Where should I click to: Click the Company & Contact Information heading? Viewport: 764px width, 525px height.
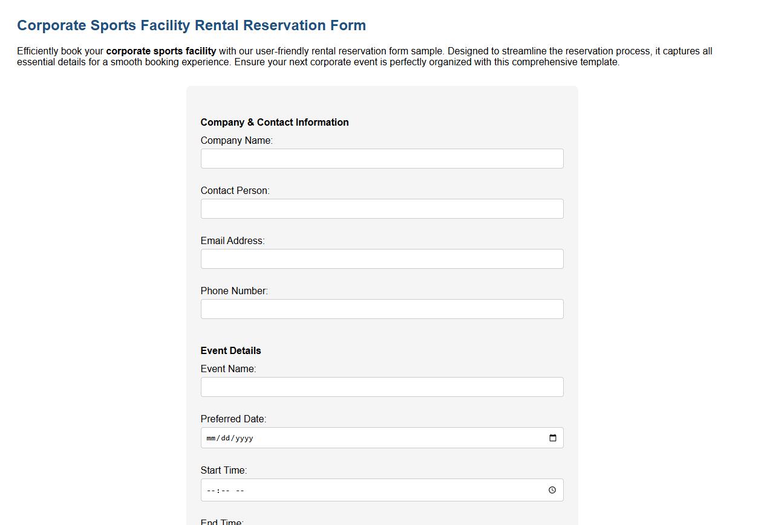tap(275, 122)
